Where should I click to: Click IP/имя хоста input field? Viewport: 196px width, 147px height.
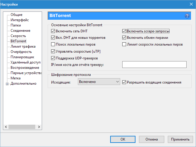pos(154,65)
